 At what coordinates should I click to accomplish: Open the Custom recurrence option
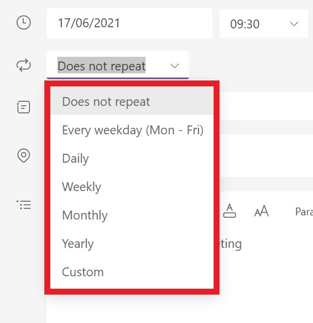click(132, 272)
